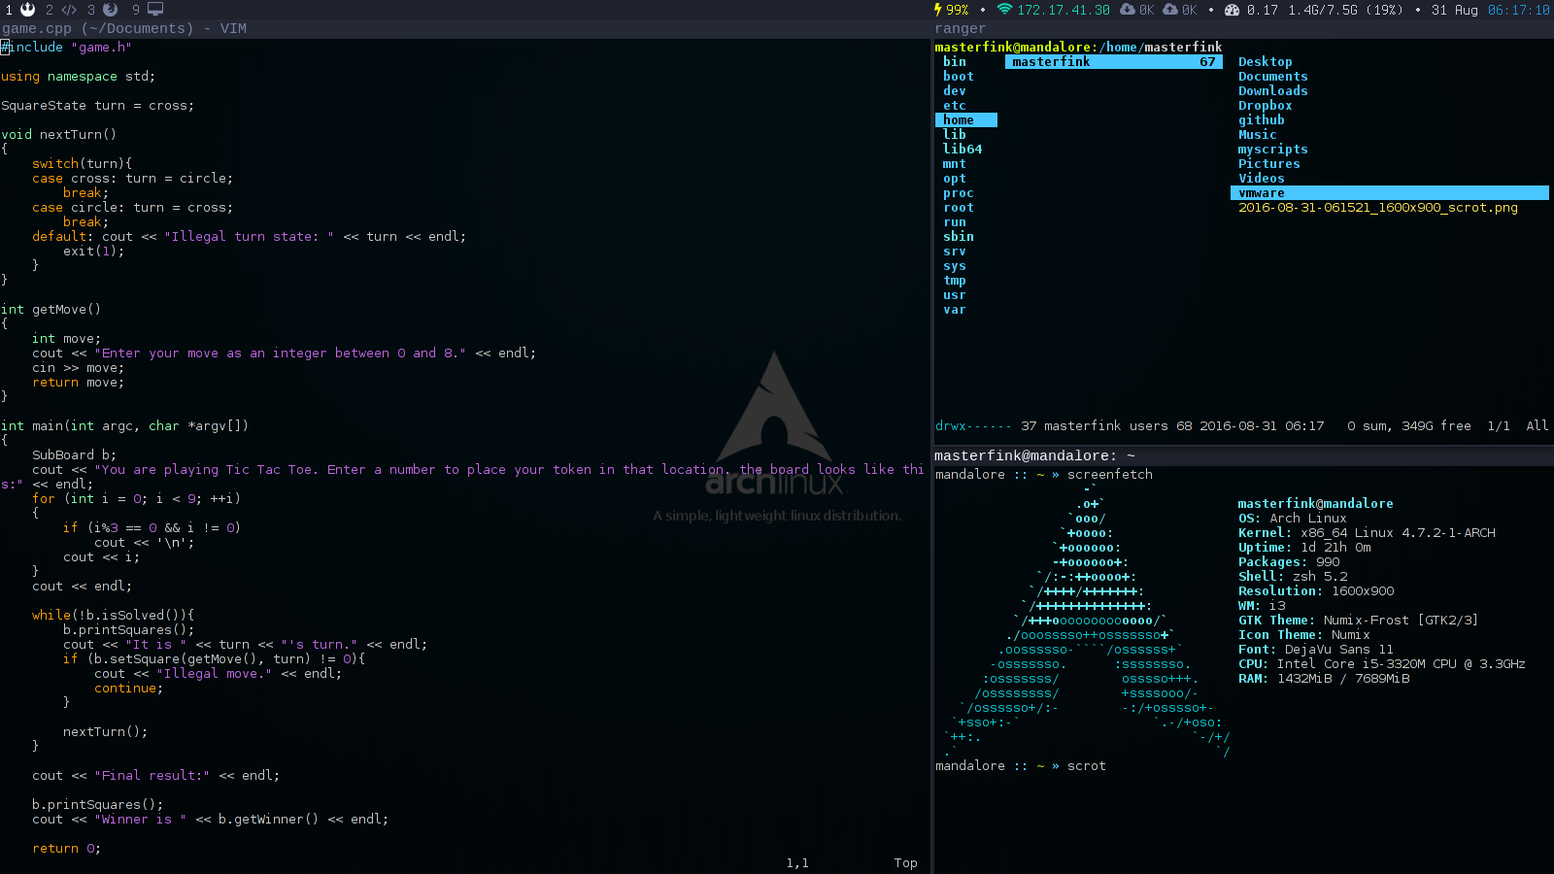Click the 31 Aug date in the status bar

click(x=1454, y=10)
